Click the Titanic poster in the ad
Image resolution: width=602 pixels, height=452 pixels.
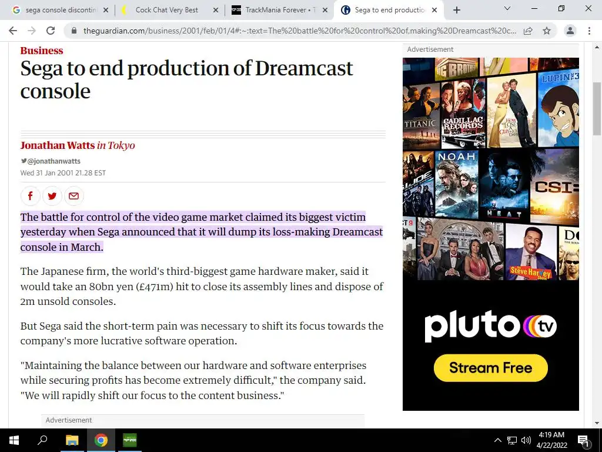(421, 116)
